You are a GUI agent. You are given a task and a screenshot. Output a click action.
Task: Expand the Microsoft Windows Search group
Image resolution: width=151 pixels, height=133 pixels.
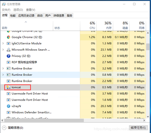point(3,50)
